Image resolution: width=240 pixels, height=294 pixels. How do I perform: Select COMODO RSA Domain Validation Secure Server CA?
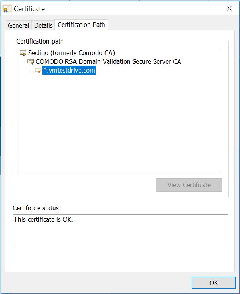108,61
